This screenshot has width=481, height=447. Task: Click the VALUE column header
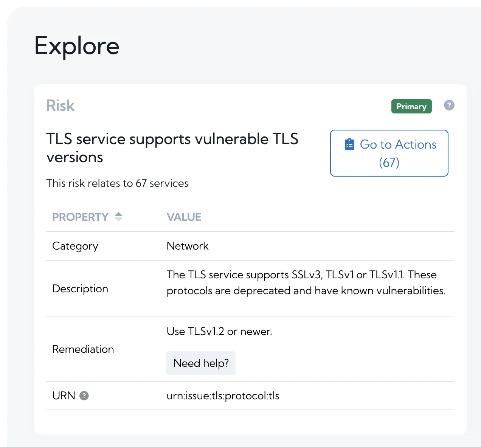(184, 217)
